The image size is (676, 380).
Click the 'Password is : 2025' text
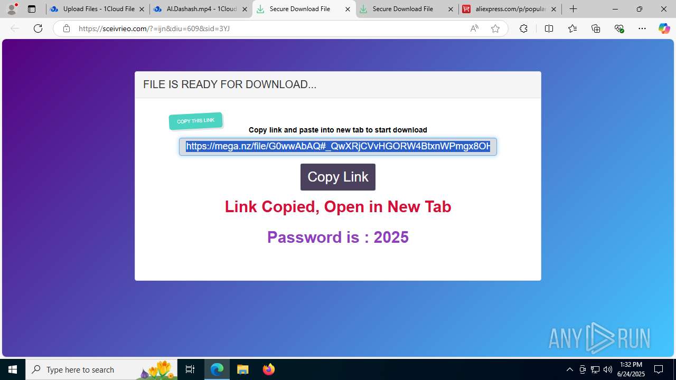[338, 237]
